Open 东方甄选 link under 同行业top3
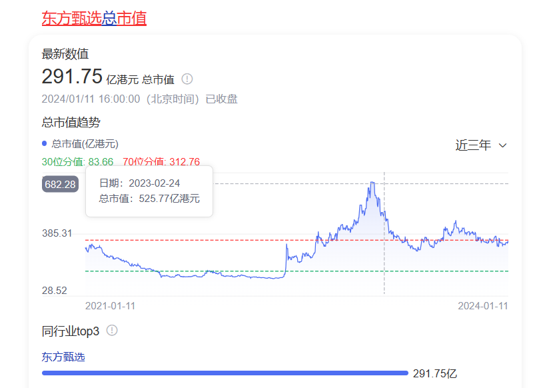 63,357
